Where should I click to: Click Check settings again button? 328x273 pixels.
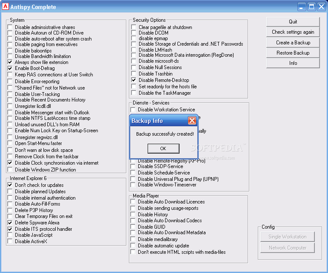(x=293, y=32)
